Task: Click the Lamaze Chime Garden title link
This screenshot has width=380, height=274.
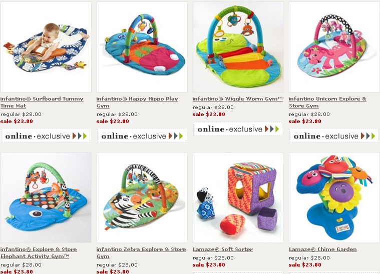Action: 322,249
